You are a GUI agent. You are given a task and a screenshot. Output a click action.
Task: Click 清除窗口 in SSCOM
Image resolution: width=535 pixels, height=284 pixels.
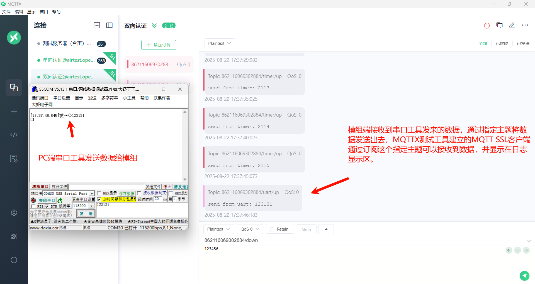click(40, 187)
